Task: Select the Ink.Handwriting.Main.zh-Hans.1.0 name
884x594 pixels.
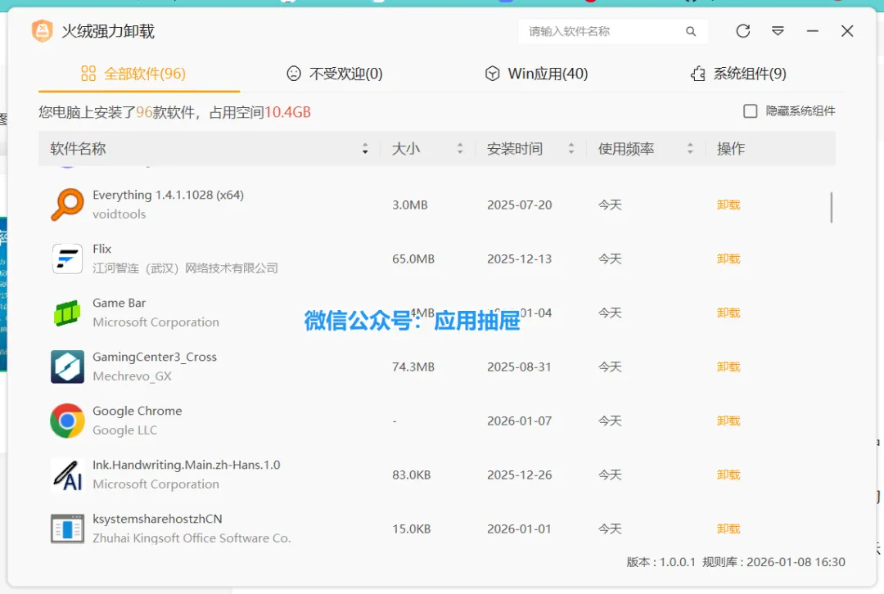Action: (186, 465)
